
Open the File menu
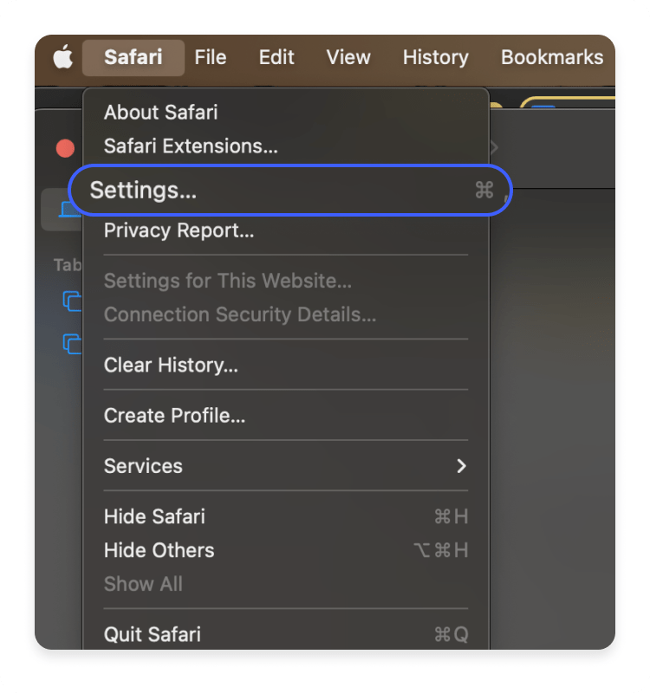pos(211,57)
